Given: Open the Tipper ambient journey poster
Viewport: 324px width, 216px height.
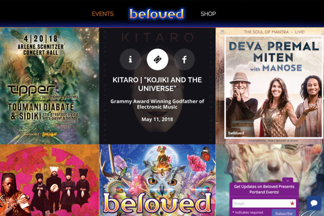Looking at the screenshot, I should coord(49,86).
